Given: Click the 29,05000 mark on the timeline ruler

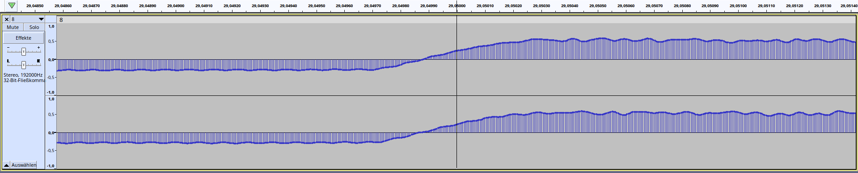Looking at the screenshot, I should pyautogui.click(x=457, y=6).
